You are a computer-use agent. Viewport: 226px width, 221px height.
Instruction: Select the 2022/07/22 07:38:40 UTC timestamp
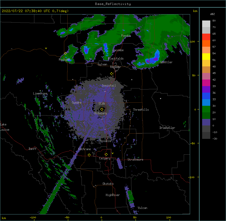tap(26, 11)
